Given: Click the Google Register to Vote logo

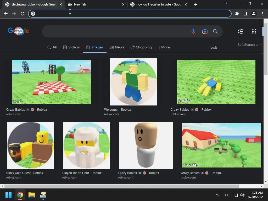Looking at the screenshot, I should (18, 31).
